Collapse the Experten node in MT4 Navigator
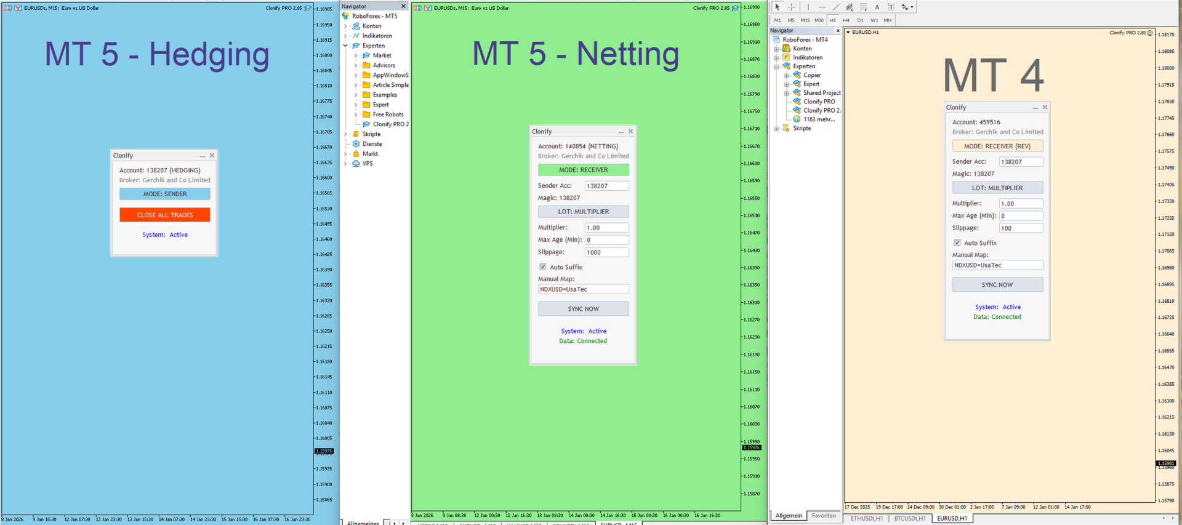 point(777,66)
